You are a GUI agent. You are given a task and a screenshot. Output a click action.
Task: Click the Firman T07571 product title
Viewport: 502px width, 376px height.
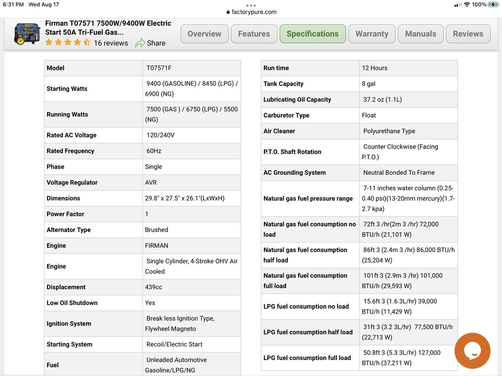[108, 28]
